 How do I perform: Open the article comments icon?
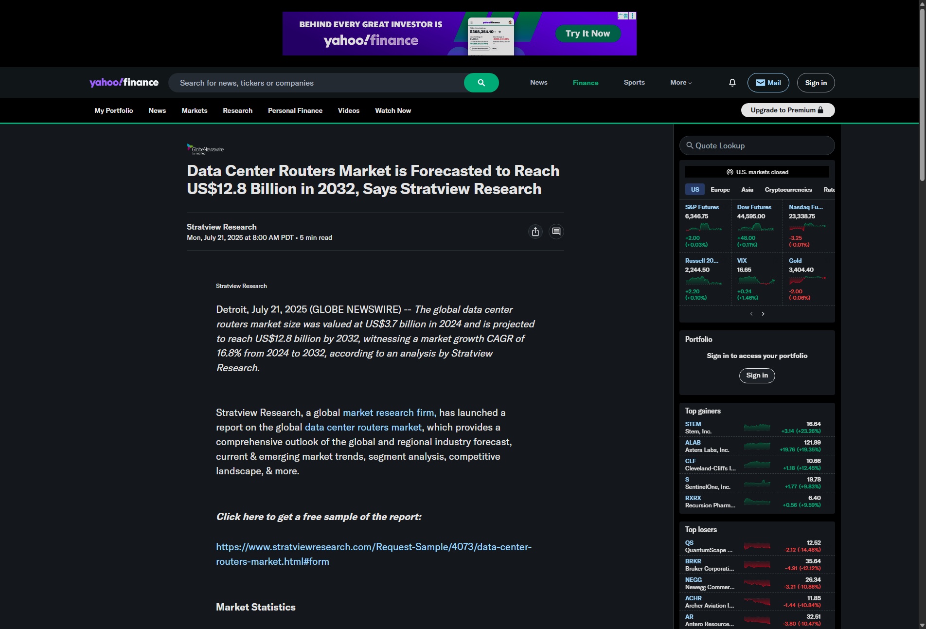click(x=556, y=232)
